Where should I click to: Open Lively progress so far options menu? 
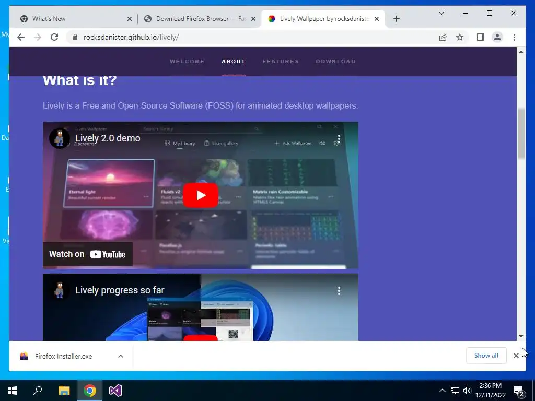pos(339,290)
